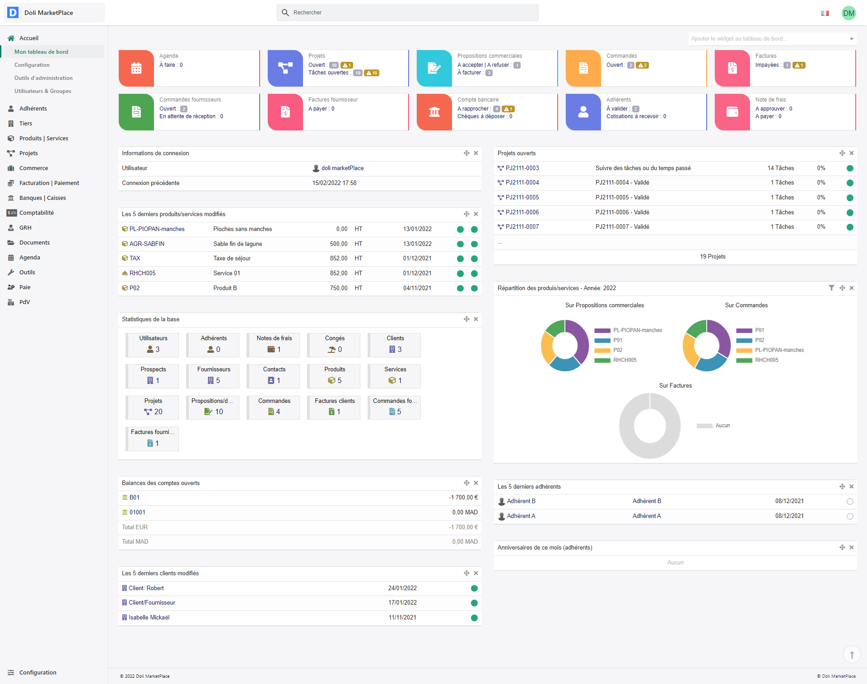Screen dimensions: 867x684
Task: Click the orange Agenda calendar tile icon
Action: pos(136,68)
